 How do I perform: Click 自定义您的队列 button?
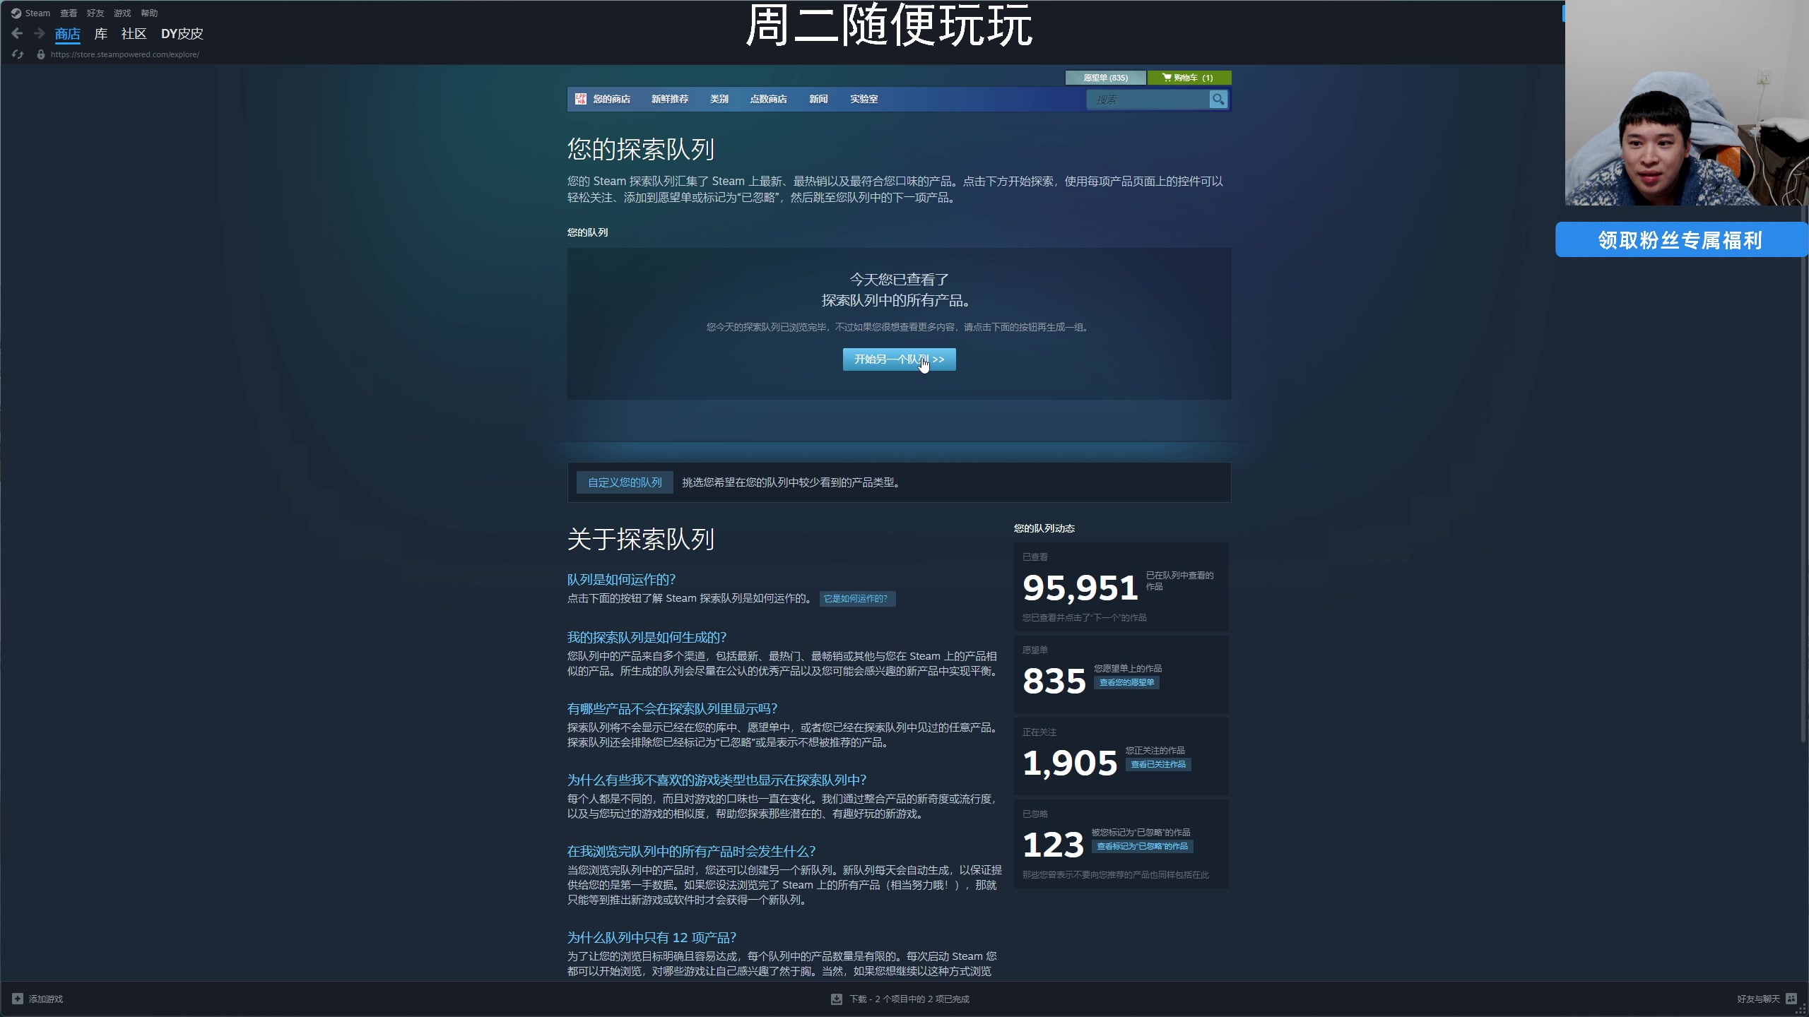click(x=625, y=482)
